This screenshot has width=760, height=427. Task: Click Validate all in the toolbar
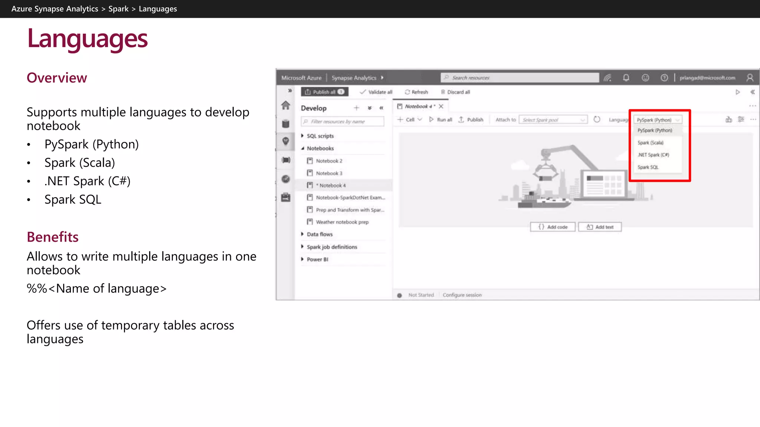(x=376, y=92)
